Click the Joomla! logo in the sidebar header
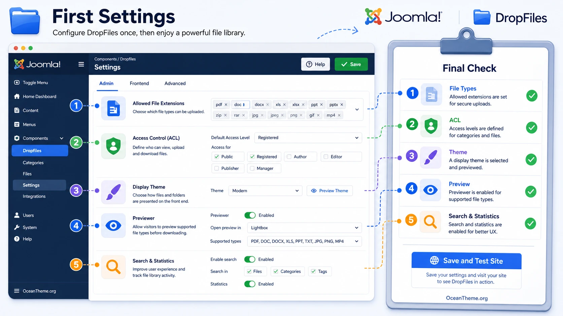 pos(37,64)
